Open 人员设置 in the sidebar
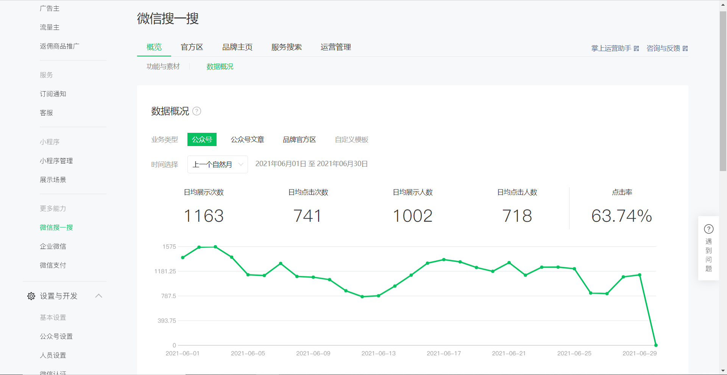The width and height of the screenshot is (727, 375). (53, 355)
